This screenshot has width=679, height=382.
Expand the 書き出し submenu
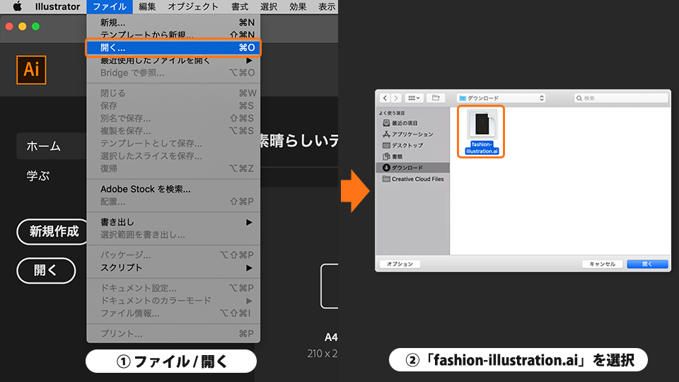(x=173, y=222)
